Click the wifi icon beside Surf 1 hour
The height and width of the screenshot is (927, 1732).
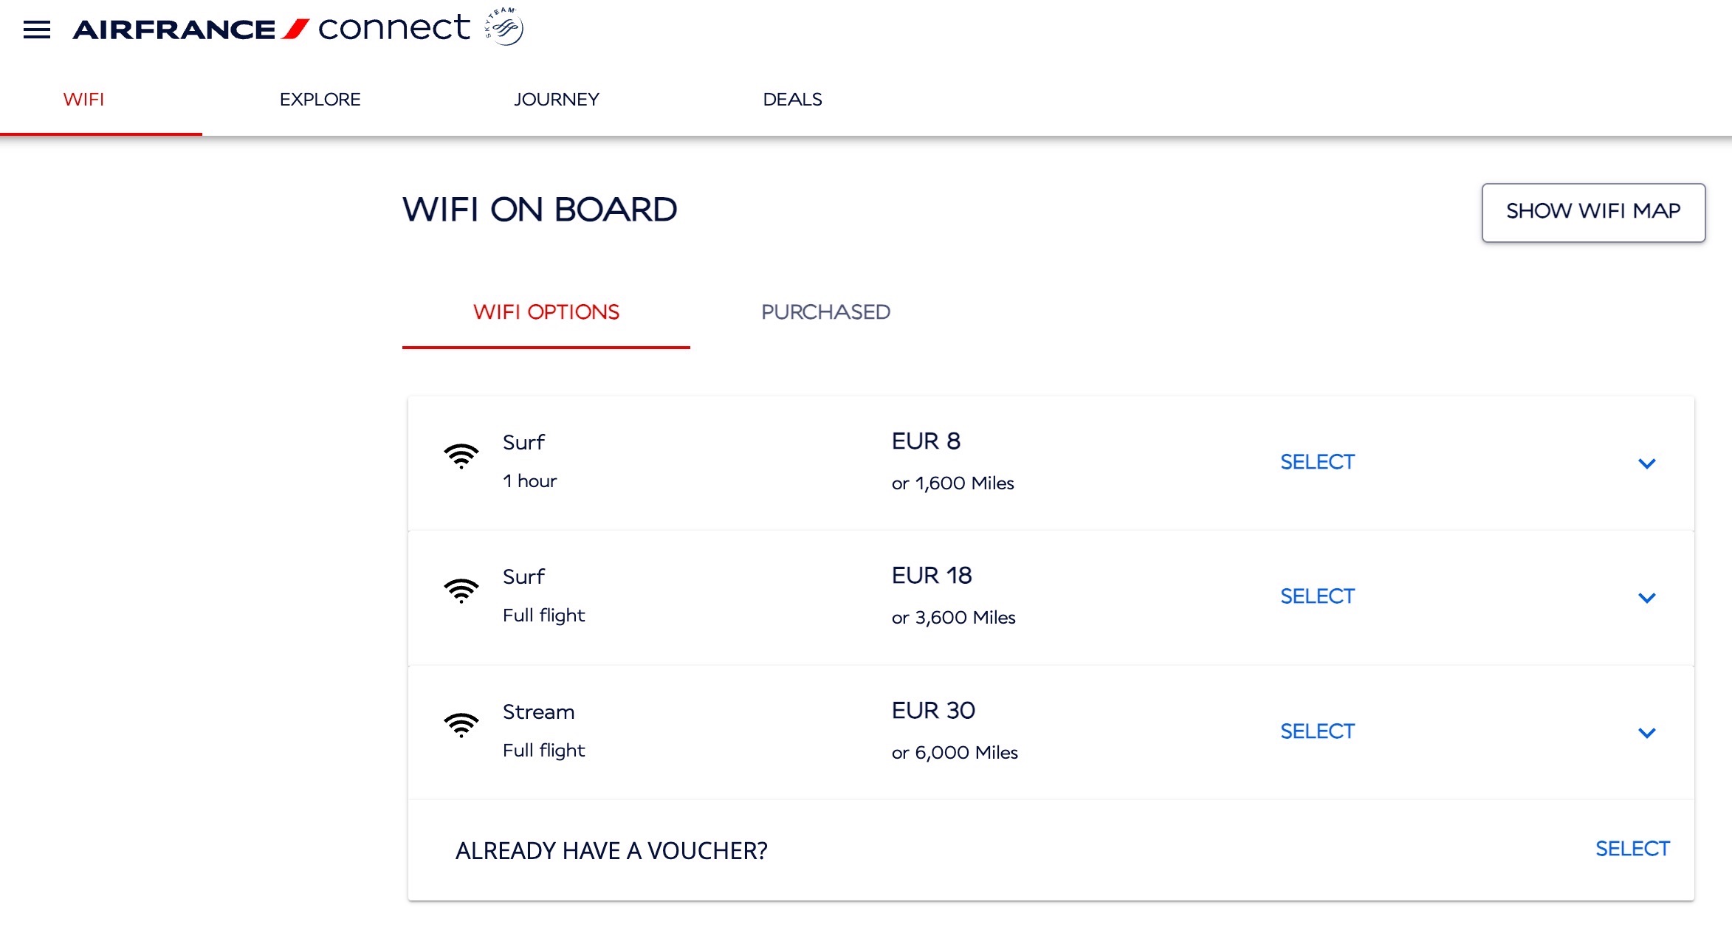461,456
